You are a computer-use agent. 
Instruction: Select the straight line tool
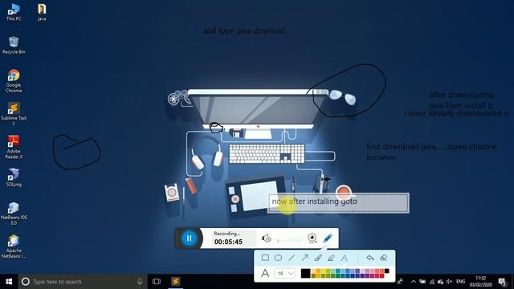coord(292,258)
